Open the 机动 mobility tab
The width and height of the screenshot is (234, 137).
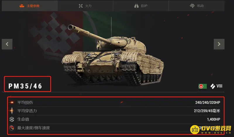197,6
